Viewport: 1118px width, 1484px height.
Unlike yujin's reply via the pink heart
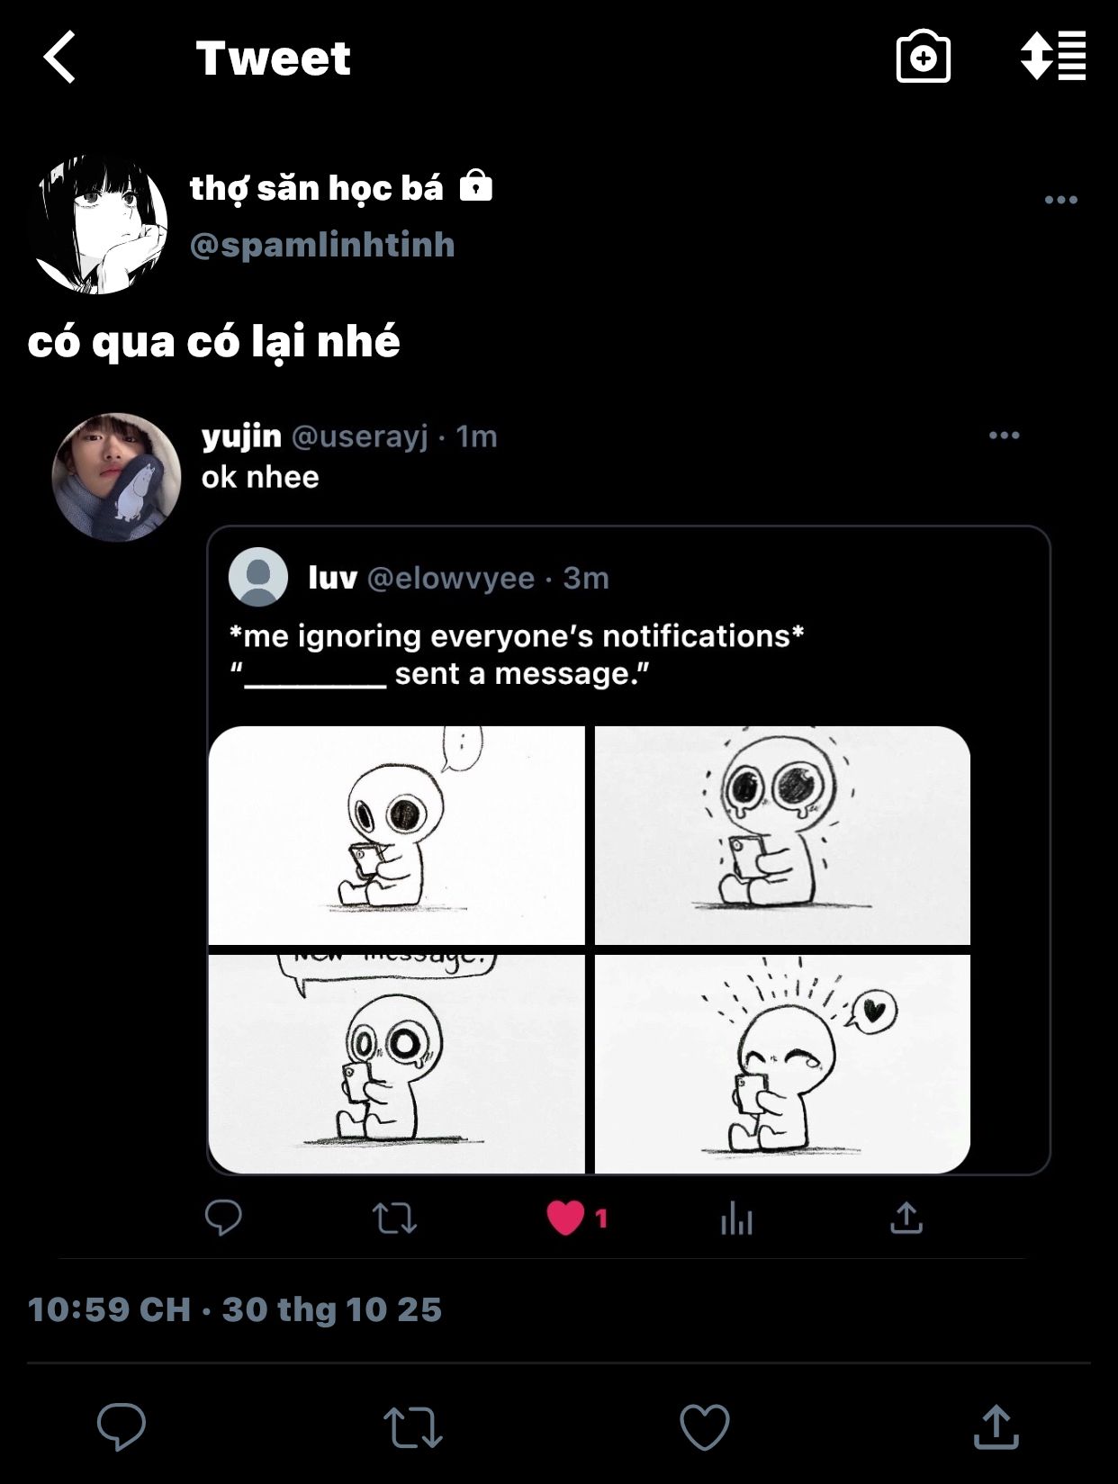click(x=565, y=1219)
